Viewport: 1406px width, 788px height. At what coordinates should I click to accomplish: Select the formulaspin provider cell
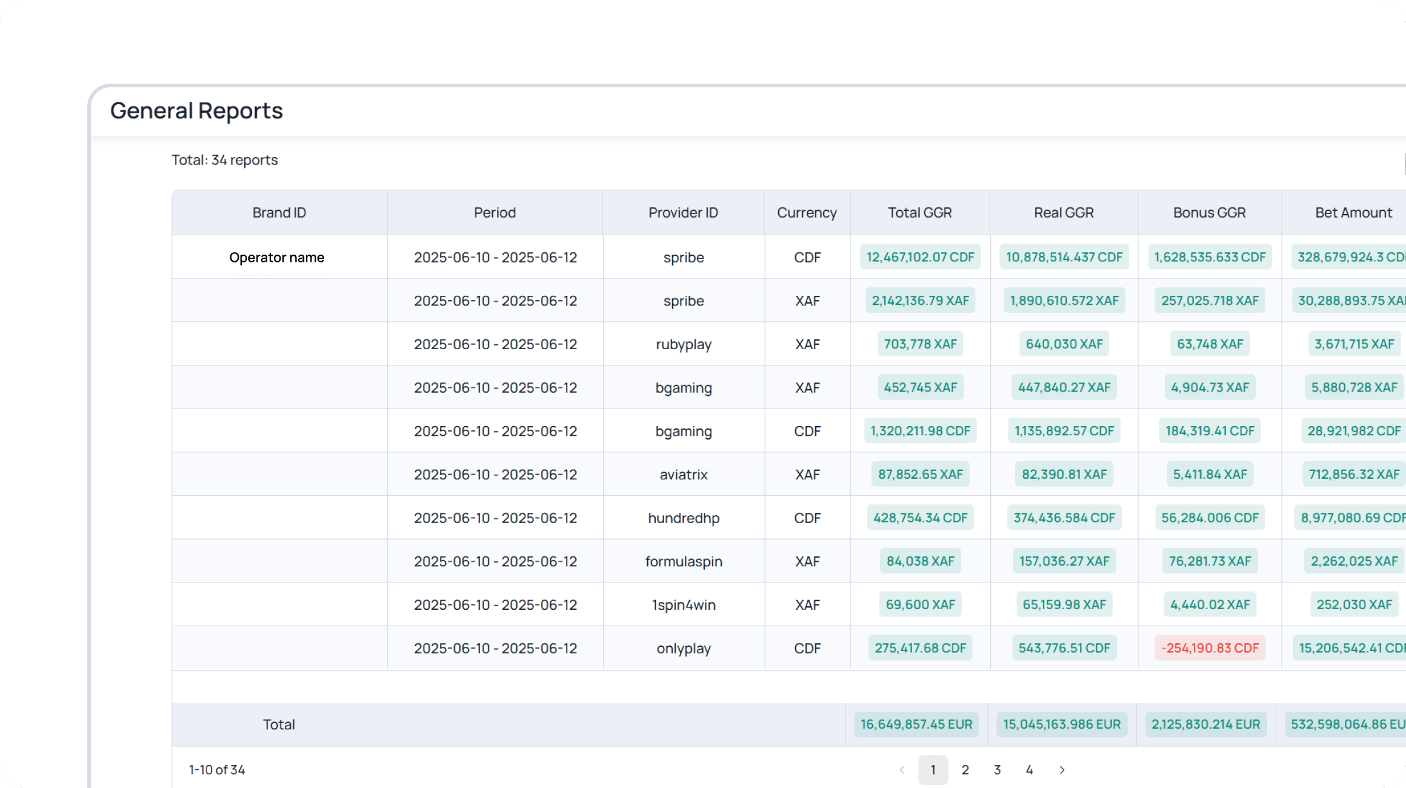[684, 562]
